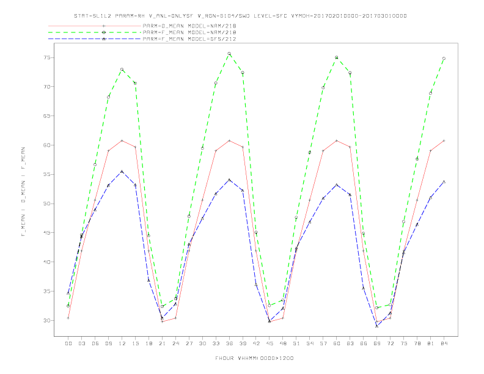The height and width of the screenshot is (374, 484).
Task: Click x-axis forecast hour label 51
Action: click(296, 343)
